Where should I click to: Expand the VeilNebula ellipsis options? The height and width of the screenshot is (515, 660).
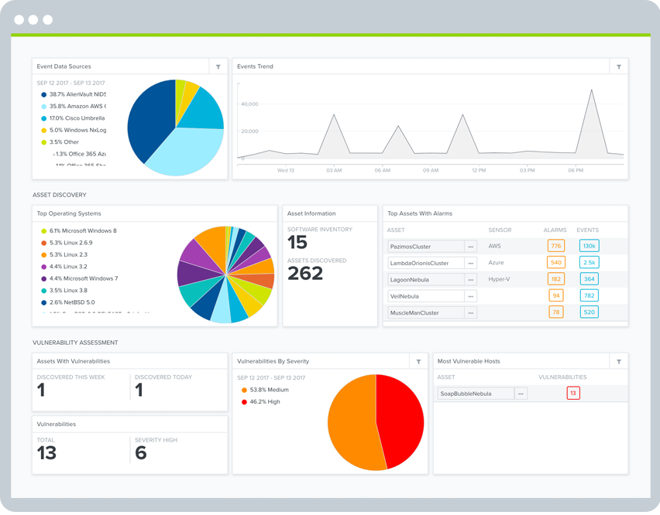[470, 296]
